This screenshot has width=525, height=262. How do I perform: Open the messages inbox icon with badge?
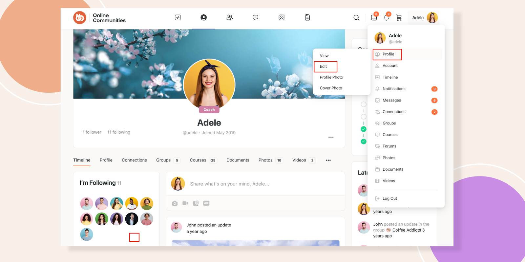(374, 17)
